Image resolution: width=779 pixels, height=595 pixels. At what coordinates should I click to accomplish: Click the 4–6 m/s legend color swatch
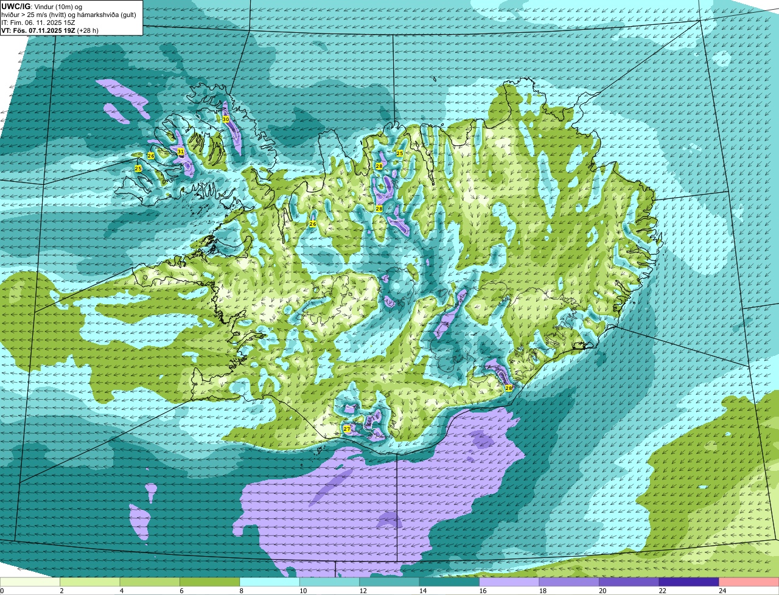(x=150, y=582)
